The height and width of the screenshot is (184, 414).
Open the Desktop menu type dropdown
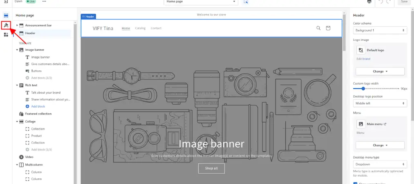coord(380,164)
